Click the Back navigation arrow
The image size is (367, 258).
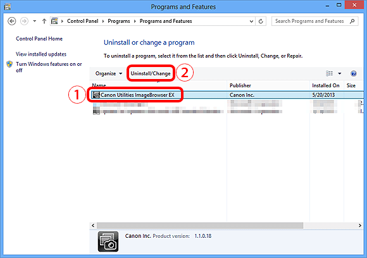point(11,21)
